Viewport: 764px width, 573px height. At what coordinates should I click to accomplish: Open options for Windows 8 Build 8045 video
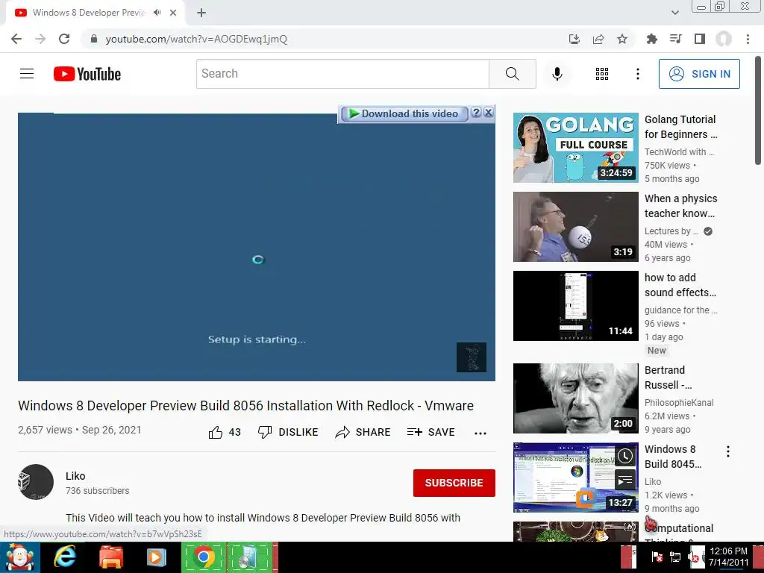pyautogui.click(x=728, y=451)
